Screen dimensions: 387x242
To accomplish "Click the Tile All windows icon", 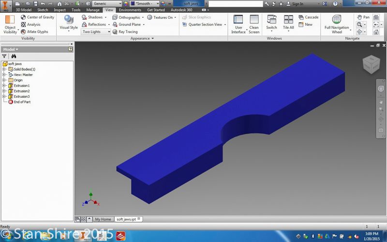I will click(288, 22).
